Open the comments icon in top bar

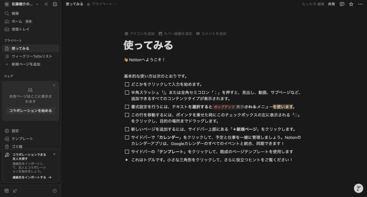coord(342,4)
